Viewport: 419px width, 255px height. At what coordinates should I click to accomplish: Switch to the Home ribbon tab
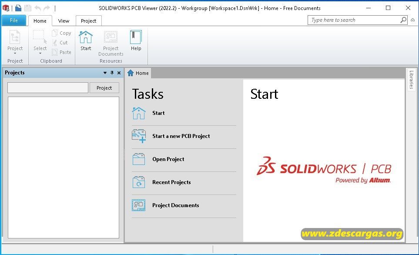point(40,21)
